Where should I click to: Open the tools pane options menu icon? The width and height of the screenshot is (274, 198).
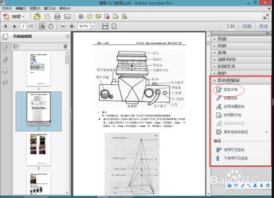click(x=268, y=33)
